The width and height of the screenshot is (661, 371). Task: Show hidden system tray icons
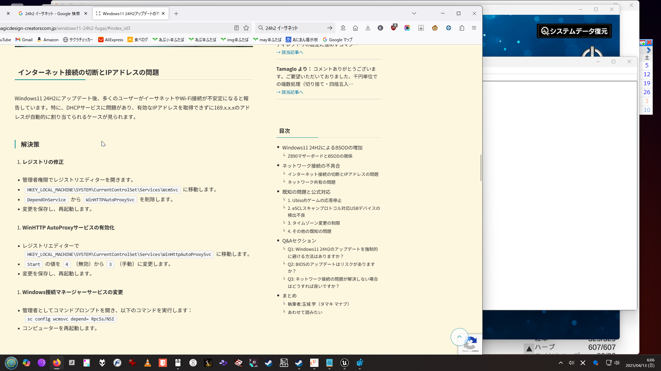point(561,363)
